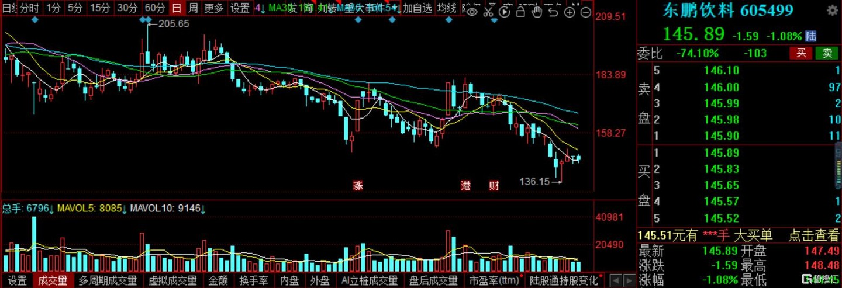Click the undo arrow icon
Viewport: 842px width, 288px height.
(x=553, y=12)
